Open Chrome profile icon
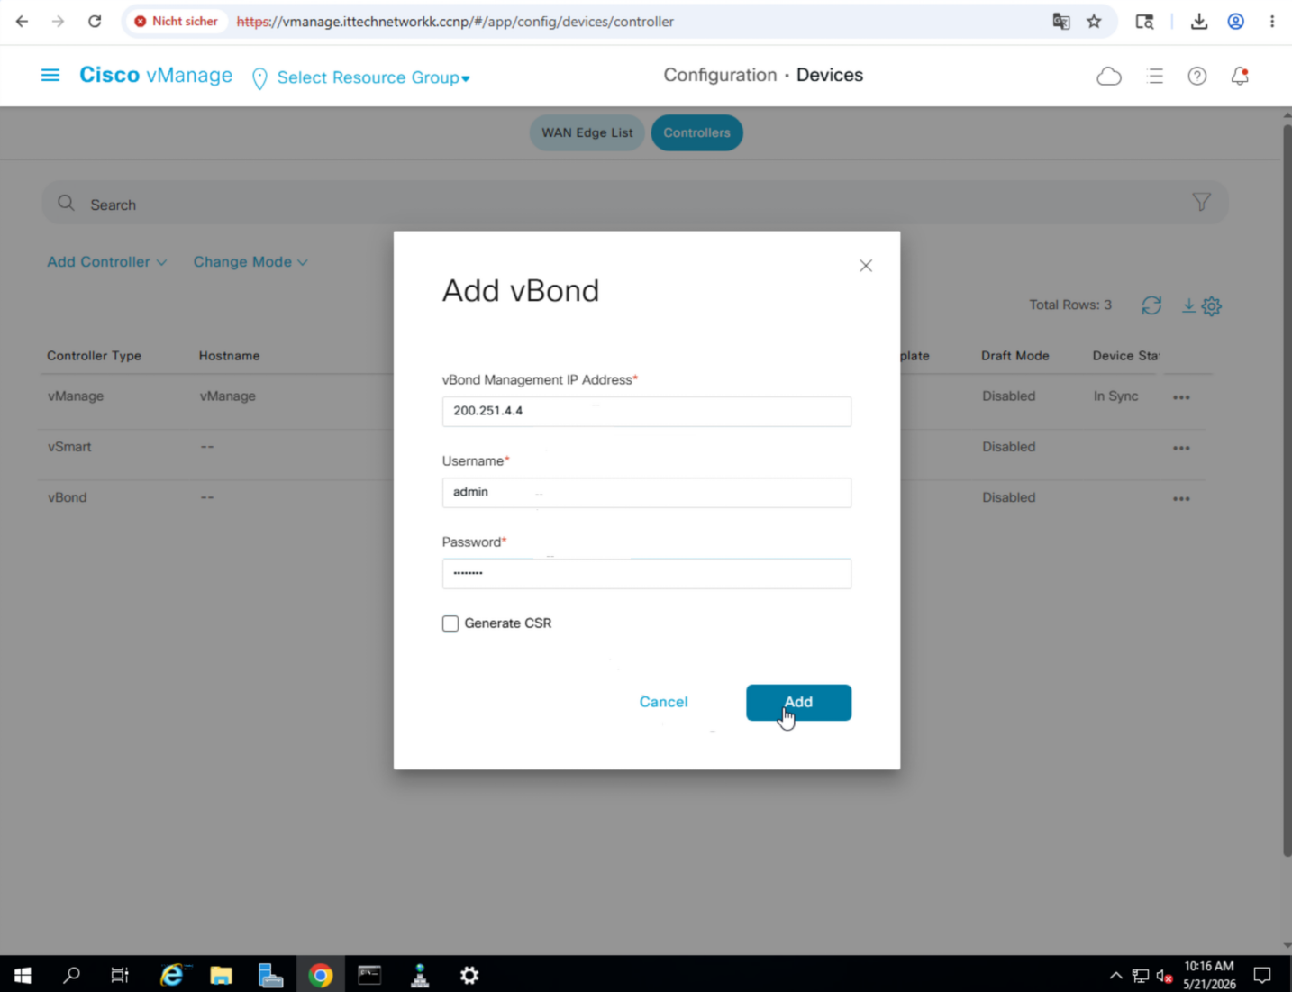Image resolution: width=1292 pixels, height=992 pixels. click(1236, 21)
